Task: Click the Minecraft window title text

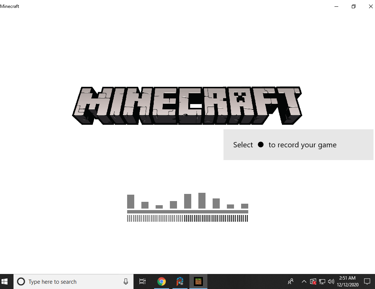Action: click(x=10, y=6)
